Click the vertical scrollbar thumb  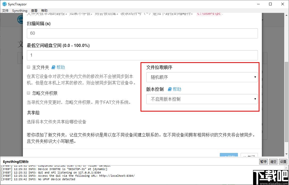[287, 102]
